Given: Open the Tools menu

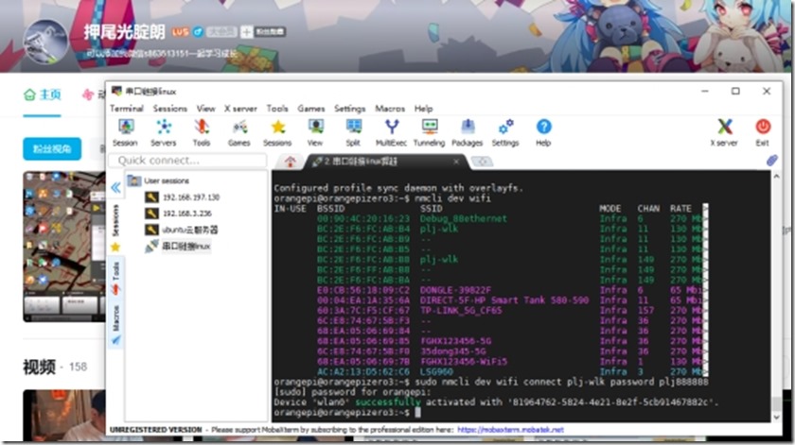Looking at the screenshot, I should (277, 109).
